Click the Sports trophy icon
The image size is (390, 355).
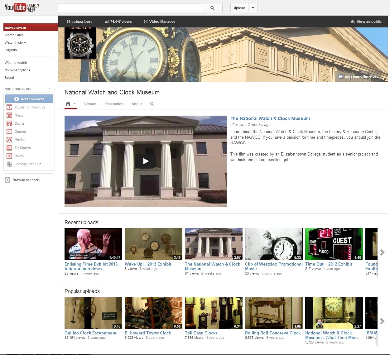coord(9,123)
